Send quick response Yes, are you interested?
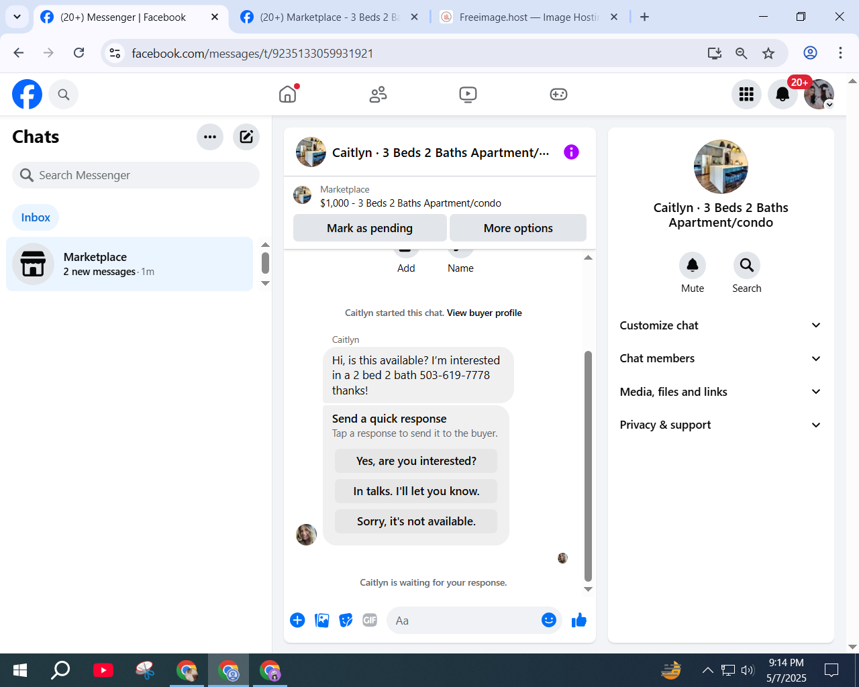Viewport: 859px width, 687px height. point(416,461)
